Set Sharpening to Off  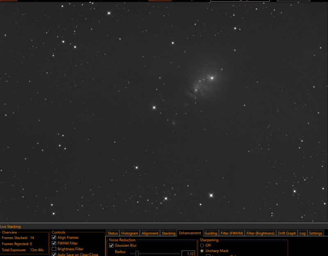[x=202, y=245]
